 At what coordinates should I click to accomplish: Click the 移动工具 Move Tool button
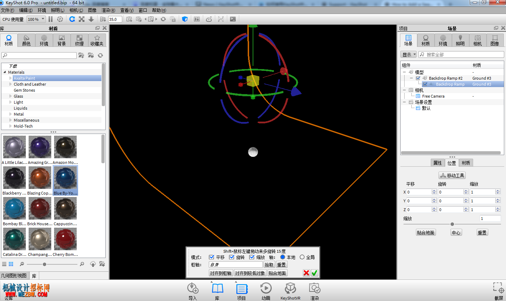[452, 175]
